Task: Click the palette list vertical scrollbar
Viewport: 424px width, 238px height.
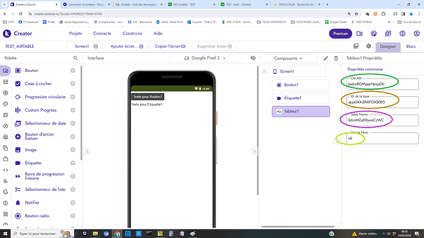Action: pos(81,113)
